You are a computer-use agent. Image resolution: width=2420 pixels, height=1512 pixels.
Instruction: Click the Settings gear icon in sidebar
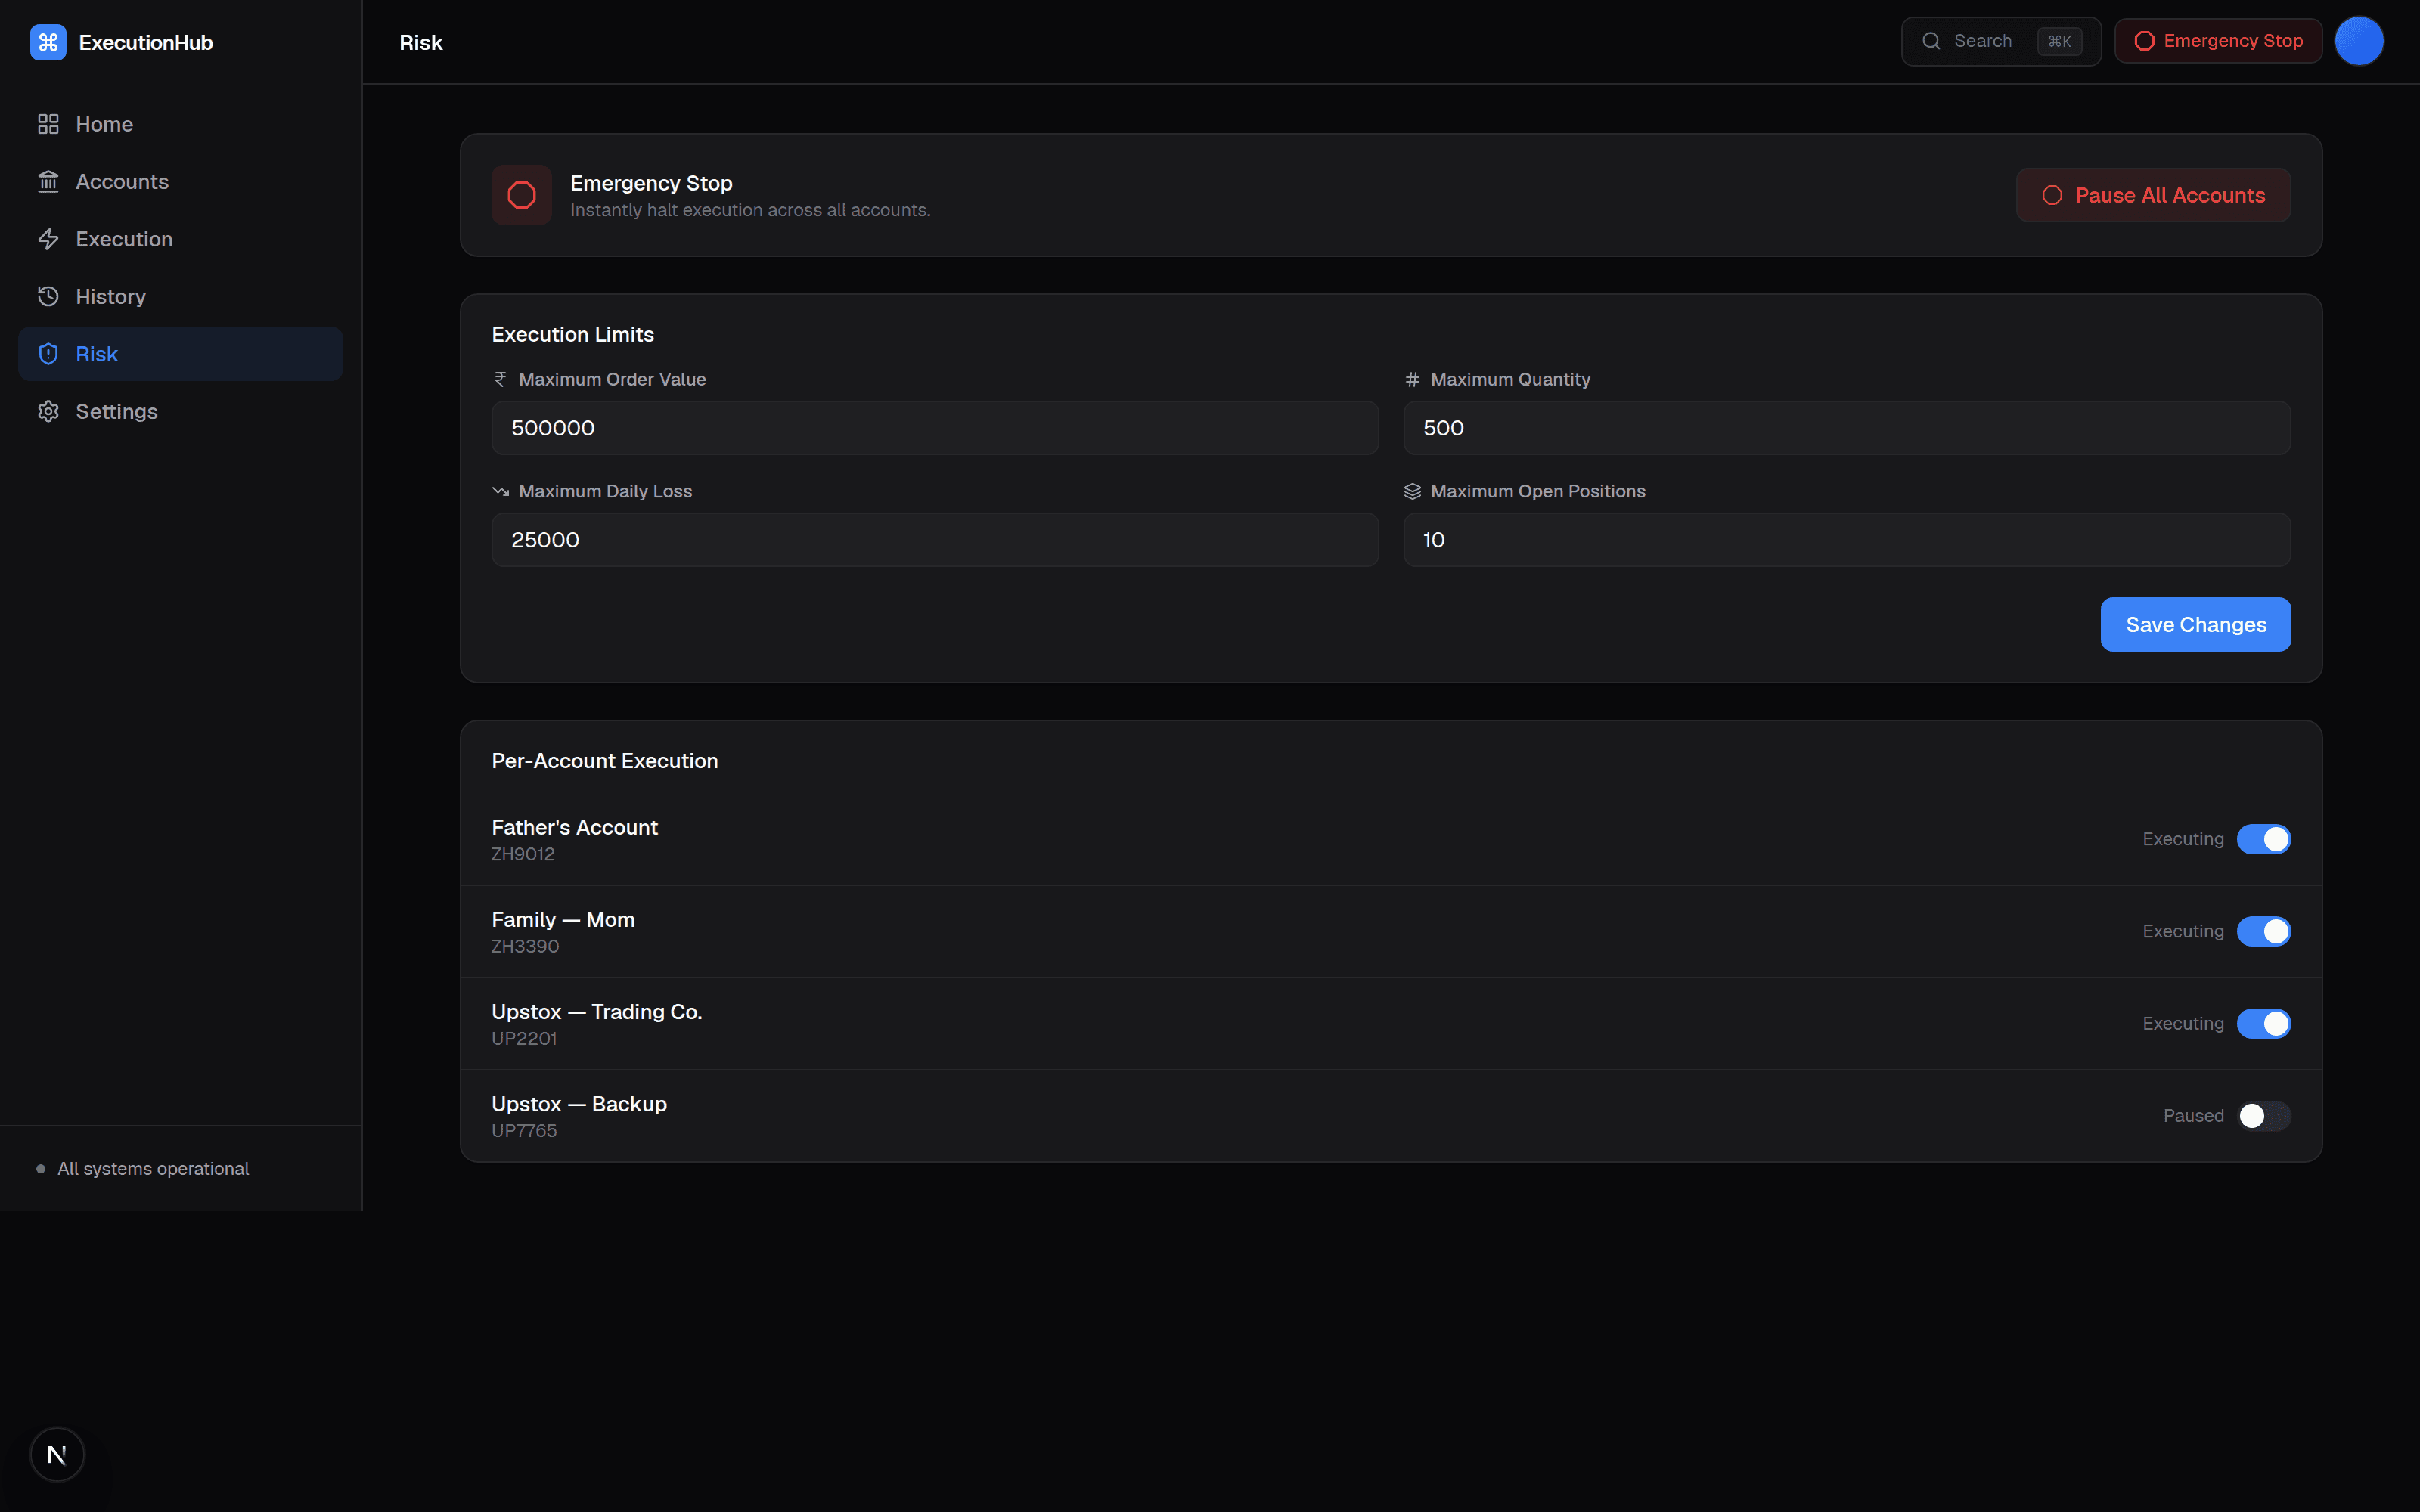tap(48, 411)
